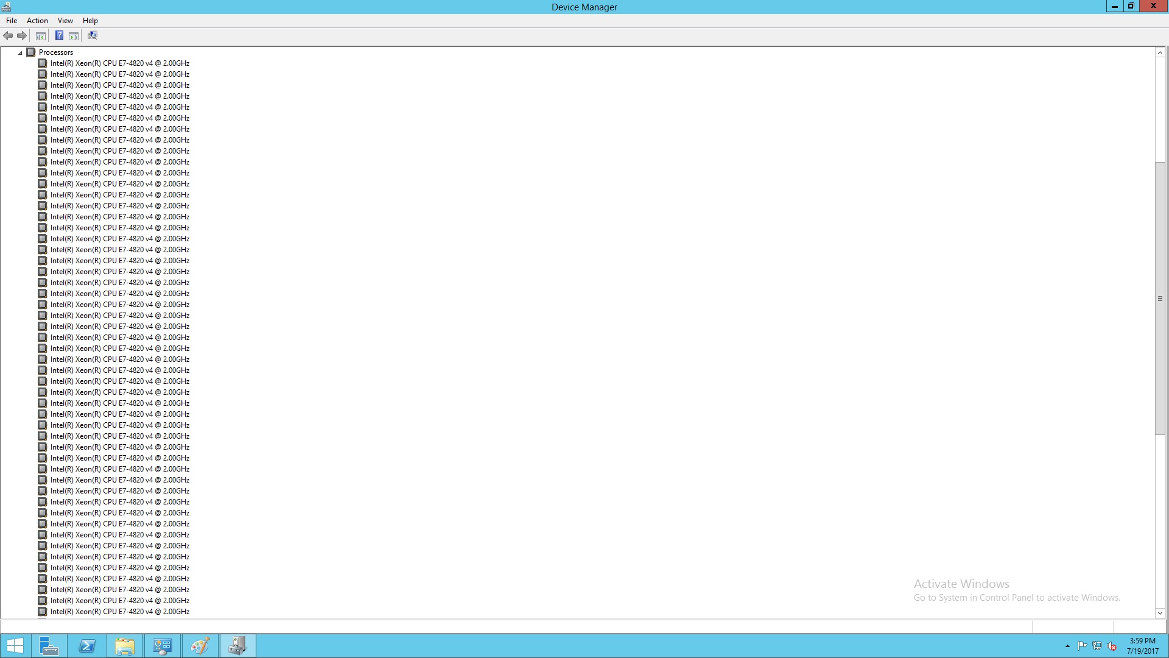Show hidden system tray icons arrow
This screenshot has width=1169, height=658.
pyautogui.click(x=1067, y=646)
